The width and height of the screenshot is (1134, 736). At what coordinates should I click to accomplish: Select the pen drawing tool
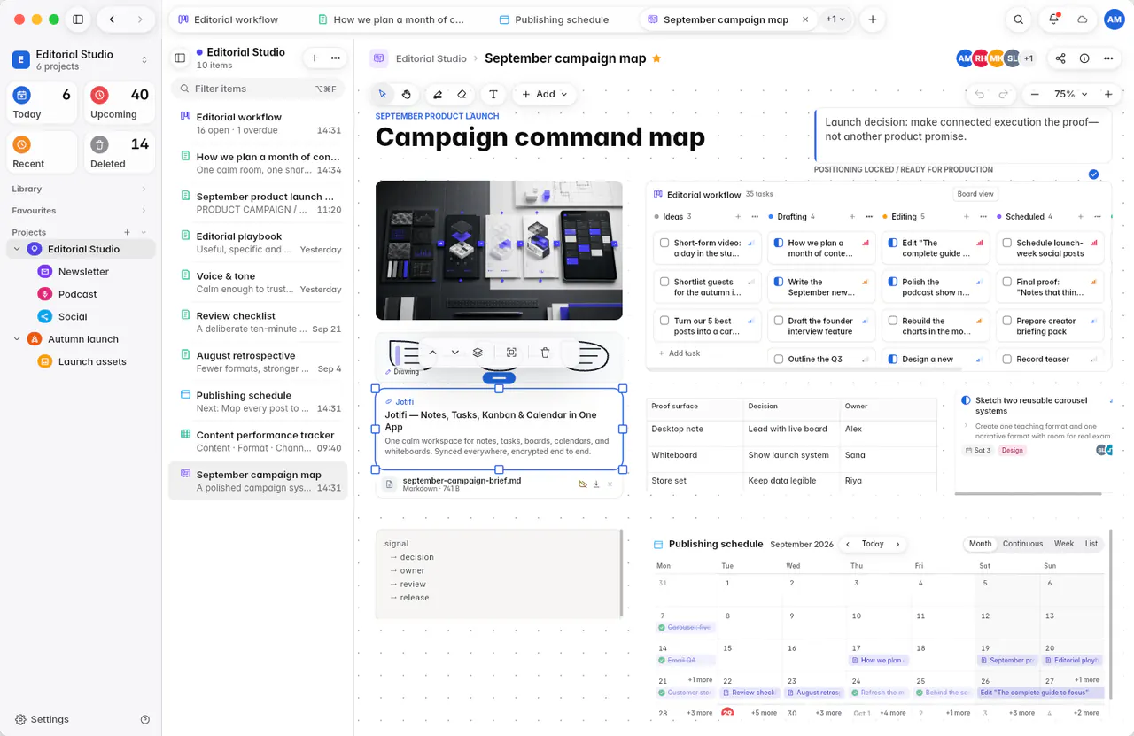pyautogui.click(x=438, y=94)
